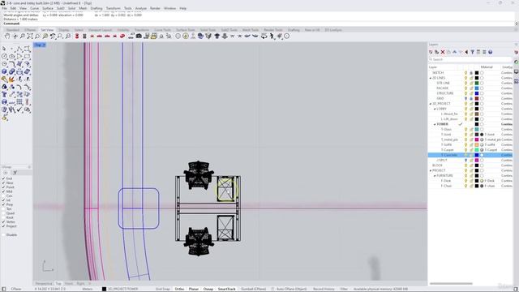
Task: Toggle the Point osnap checkbox
Action: [x=3, y=187]
